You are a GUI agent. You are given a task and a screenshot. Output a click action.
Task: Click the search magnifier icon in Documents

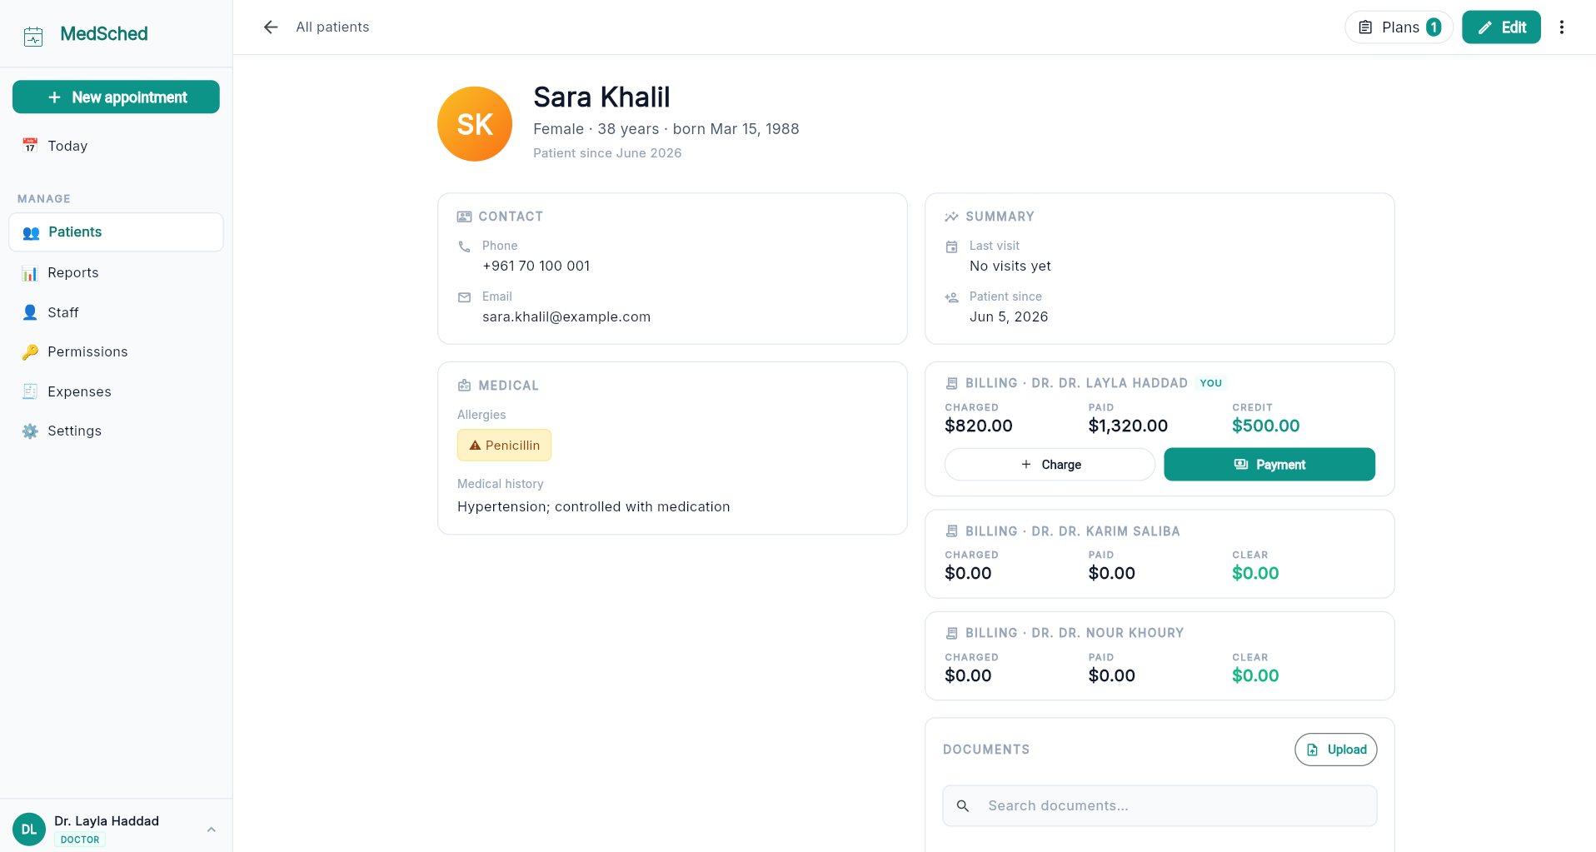(x=963, y=806)
